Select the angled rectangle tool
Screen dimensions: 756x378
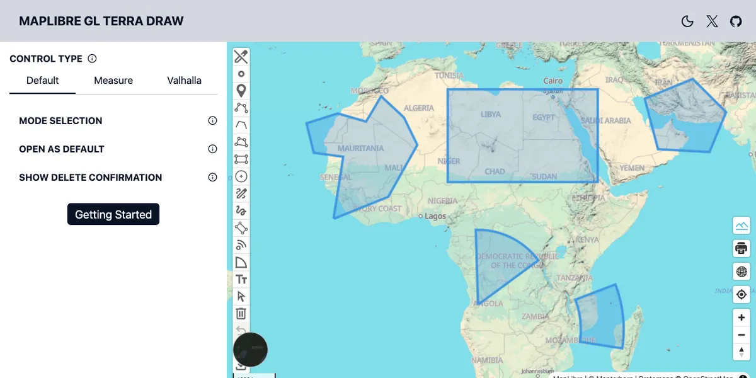241,227
